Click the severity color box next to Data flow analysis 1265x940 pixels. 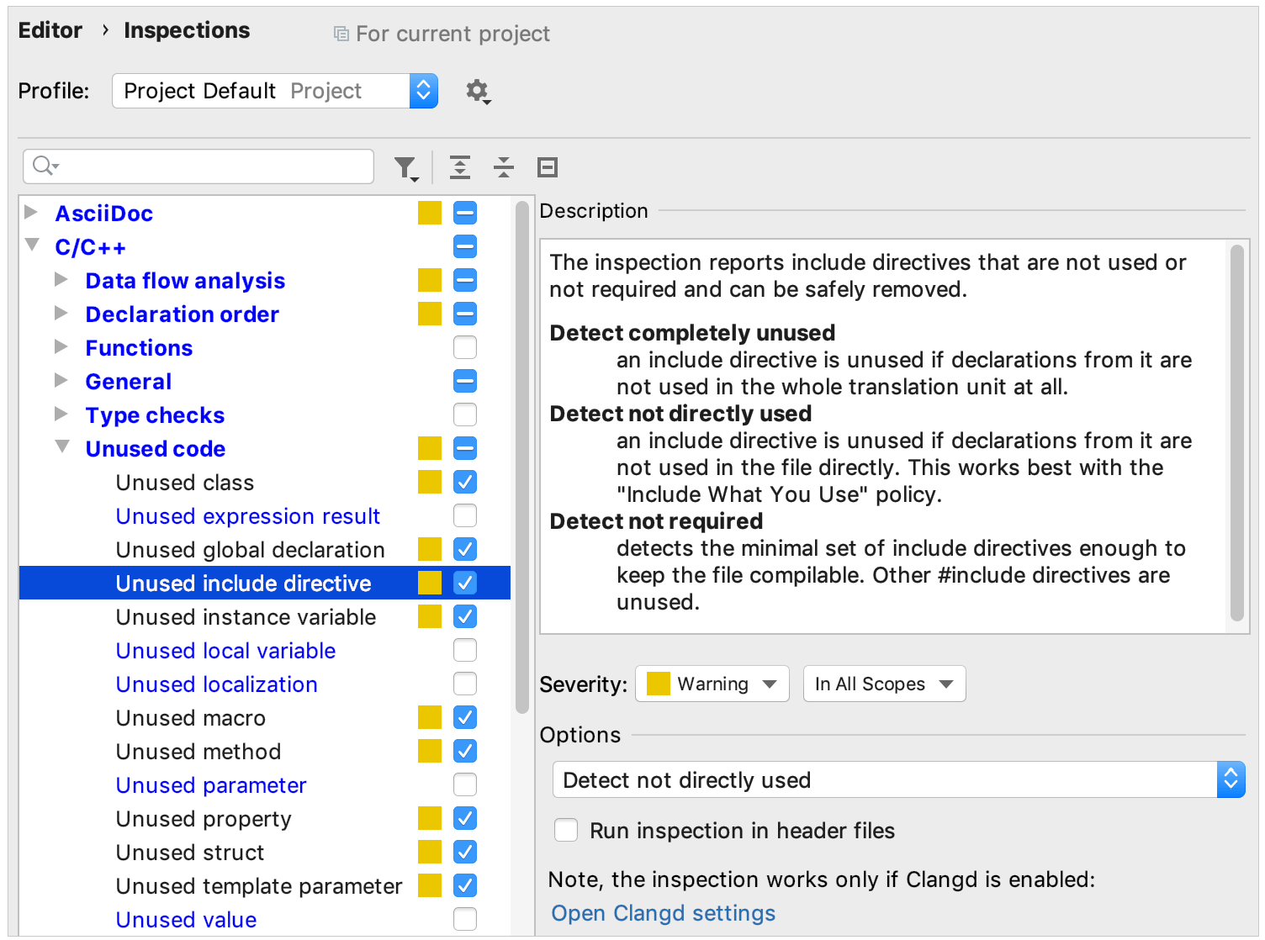coord(430,280)
